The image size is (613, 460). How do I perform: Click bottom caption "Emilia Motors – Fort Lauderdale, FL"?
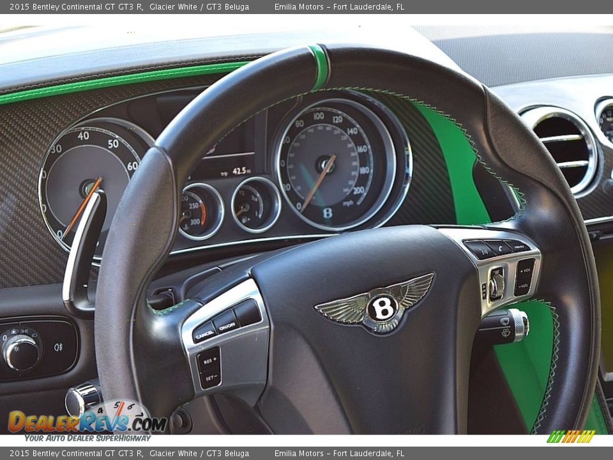[x=339, y=454]
